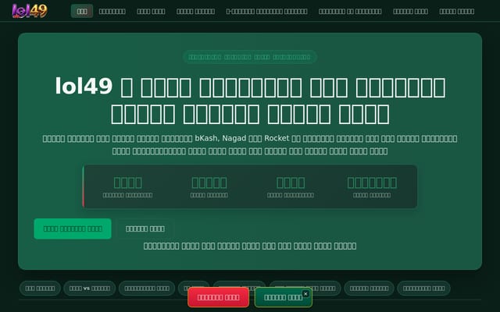Click the "bKash, Nagad" text in the description

[220, 139]
